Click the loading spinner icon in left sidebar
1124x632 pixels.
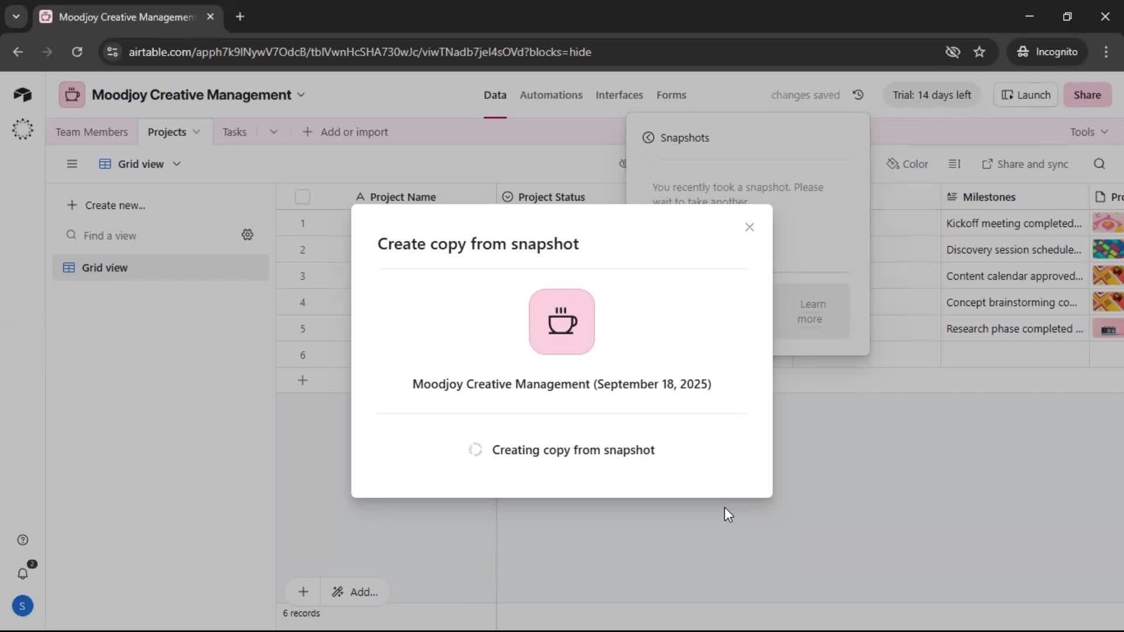coord(22,129)
